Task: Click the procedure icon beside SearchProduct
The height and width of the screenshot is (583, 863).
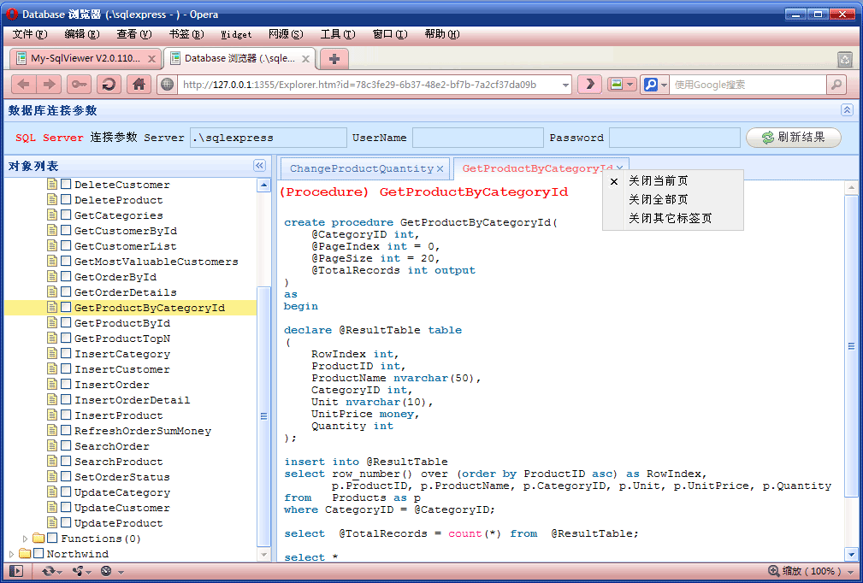Action: (x=52, y=462)
